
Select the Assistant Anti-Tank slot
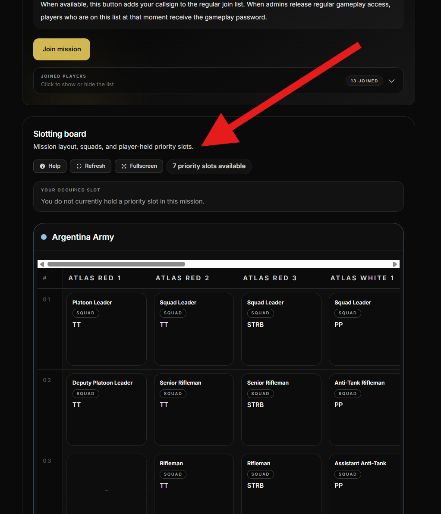(364, 483)
